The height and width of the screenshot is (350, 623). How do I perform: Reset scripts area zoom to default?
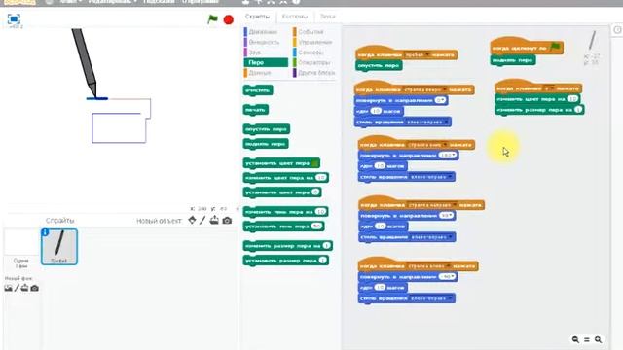587,339
